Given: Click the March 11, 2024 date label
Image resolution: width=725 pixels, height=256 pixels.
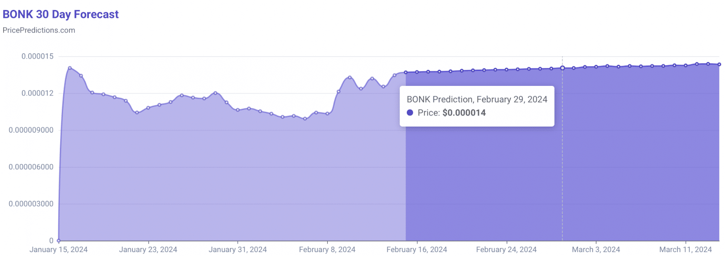Looking at the screenshot, I should [x=685, y=250].
